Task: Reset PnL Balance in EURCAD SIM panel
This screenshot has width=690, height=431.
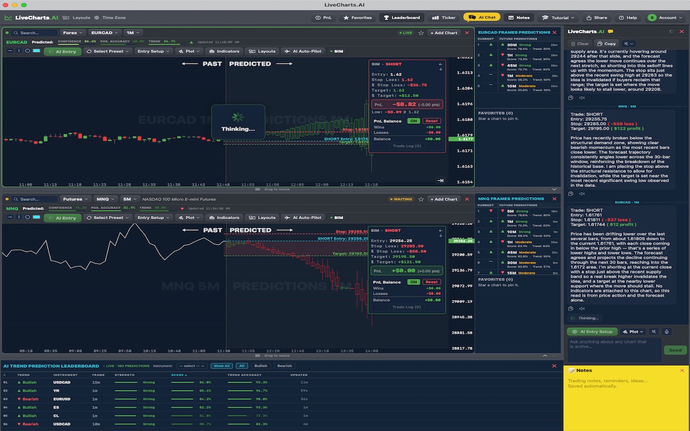Action: click(x=431, y=121)
